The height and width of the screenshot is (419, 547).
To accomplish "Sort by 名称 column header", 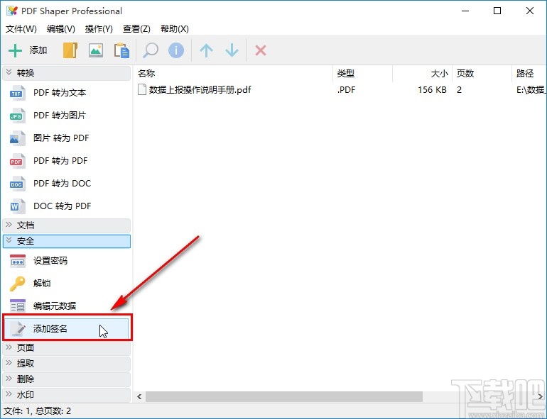I will coord(233,74).
